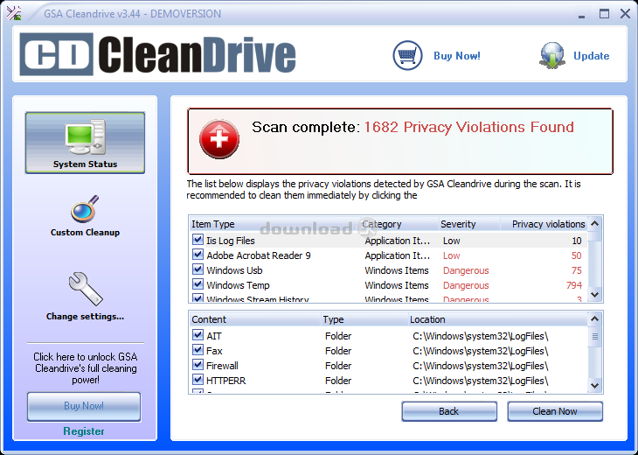
Task: Toggle the Windows Usb checkbox
Action: [198, 269]
